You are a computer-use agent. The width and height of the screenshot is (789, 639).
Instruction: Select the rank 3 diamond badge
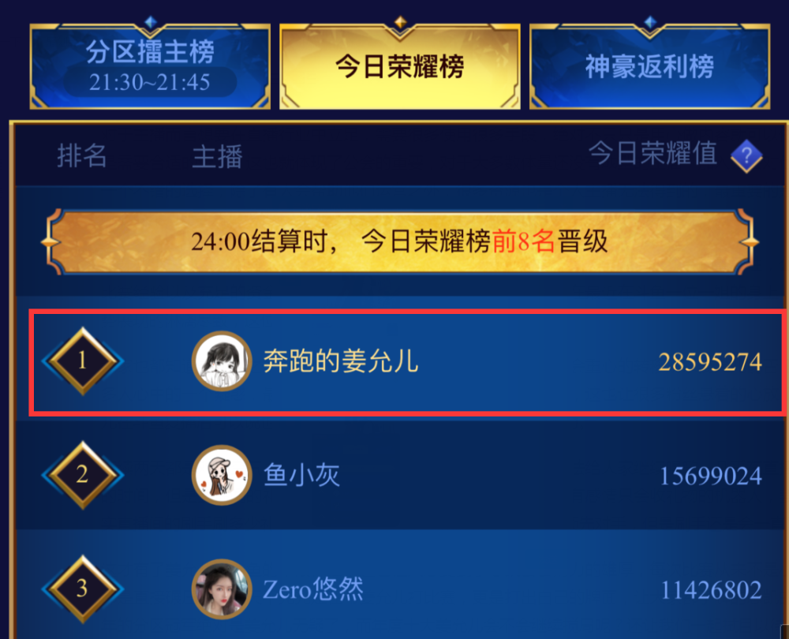pos(83,589)
